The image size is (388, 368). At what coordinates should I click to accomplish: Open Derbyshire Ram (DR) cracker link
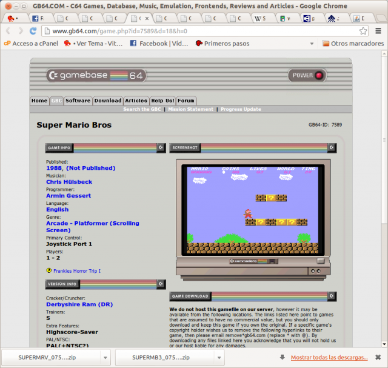(79, 304)
